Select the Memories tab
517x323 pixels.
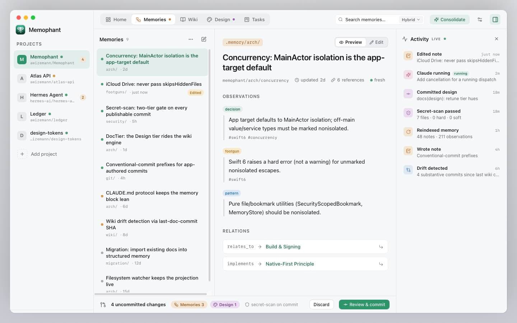153,19
